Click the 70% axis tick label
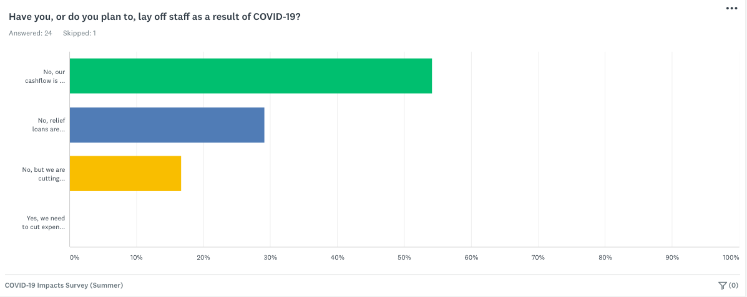Viewport: 747px width, 297px height. coord(538,258)
